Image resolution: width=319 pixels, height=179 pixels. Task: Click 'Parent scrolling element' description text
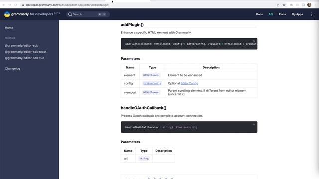[207, 92]
